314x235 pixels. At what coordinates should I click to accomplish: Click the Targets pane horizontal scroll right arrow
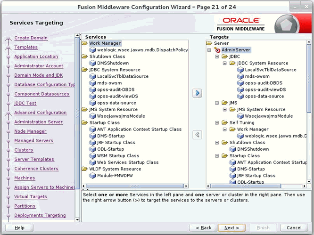pos(305,186)
